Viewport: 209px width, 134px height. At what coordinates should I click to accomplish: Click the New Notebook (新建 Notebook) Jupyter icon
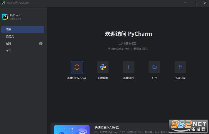[x=77, y=67]
